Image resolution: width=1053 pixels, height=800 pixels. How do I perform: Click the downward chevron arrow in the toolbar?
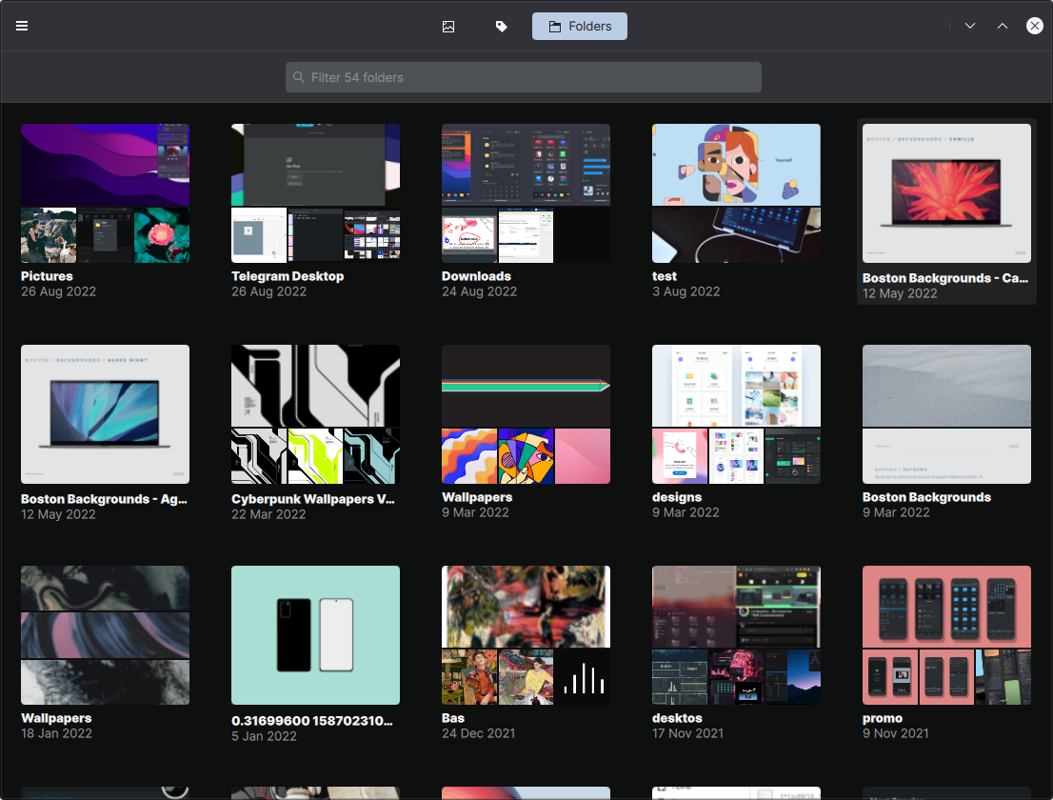point(970,26)
